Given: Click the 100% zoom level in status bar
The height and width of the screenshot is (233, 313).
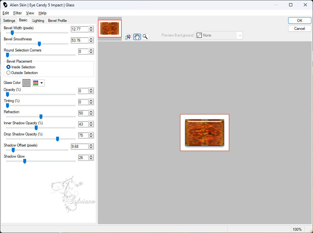Looking at the screenshot, I should coord(297,229).
